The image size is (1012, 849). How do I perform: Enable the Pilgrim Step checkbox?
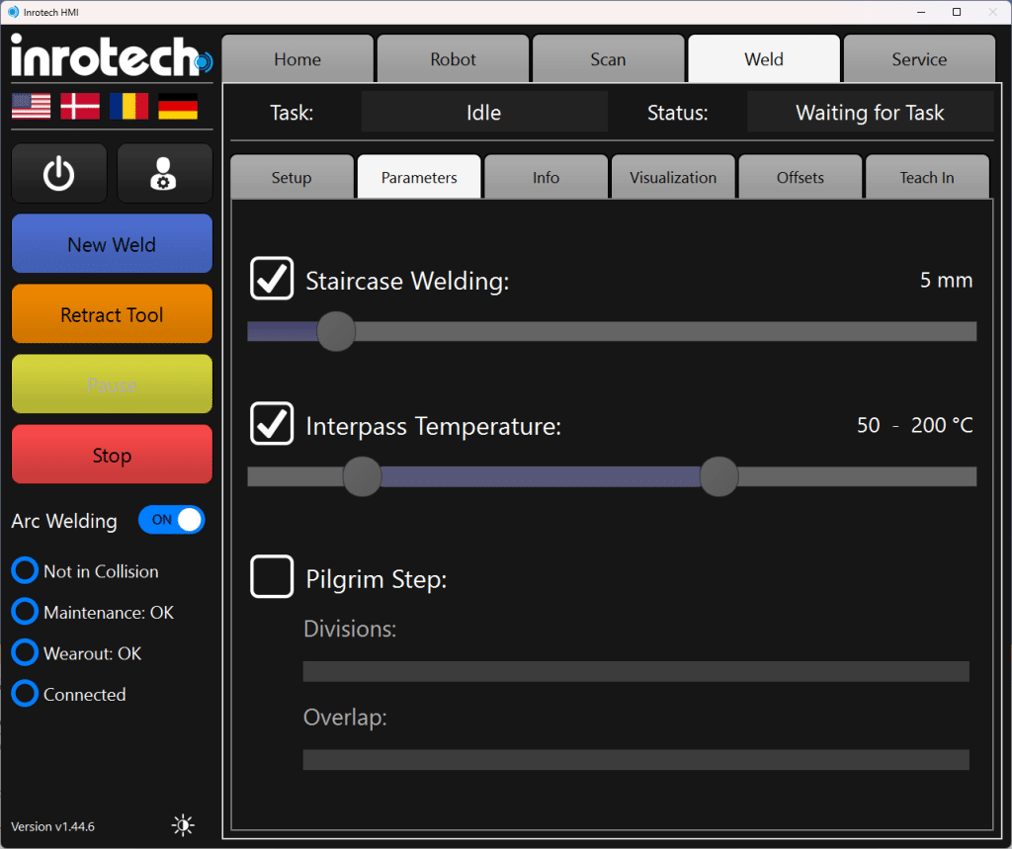tap(272, 576)
